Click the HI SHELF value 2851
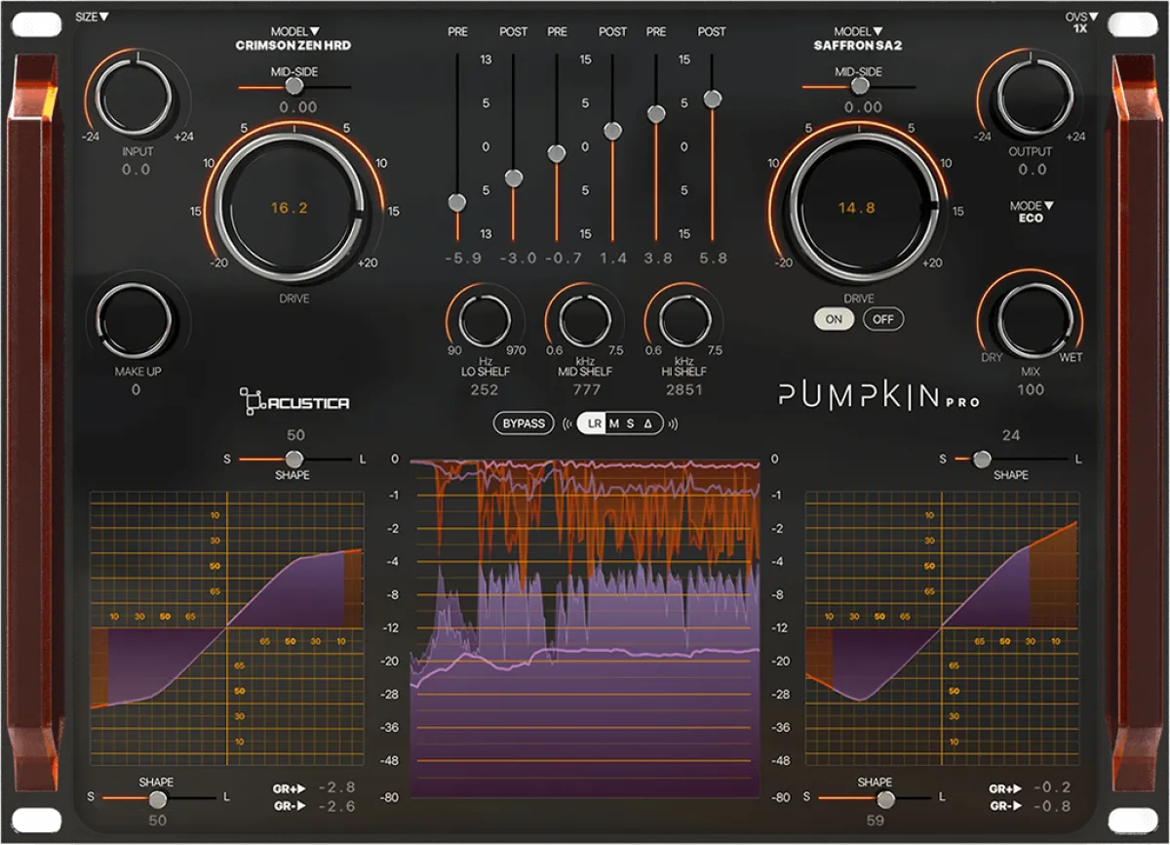Viewport: 1170px width, 845px height. coord(683,390)
